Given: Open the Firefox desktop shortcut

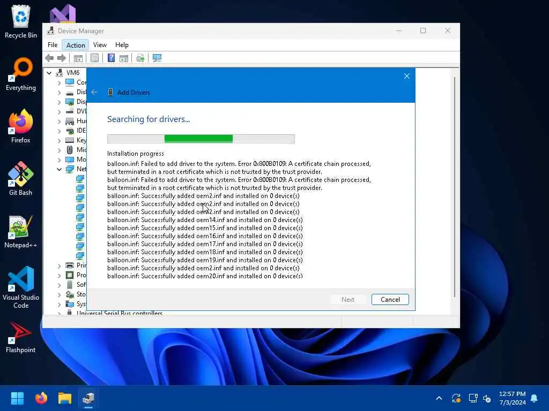Looking at the screenshot, I should click(x=21, y=126).
